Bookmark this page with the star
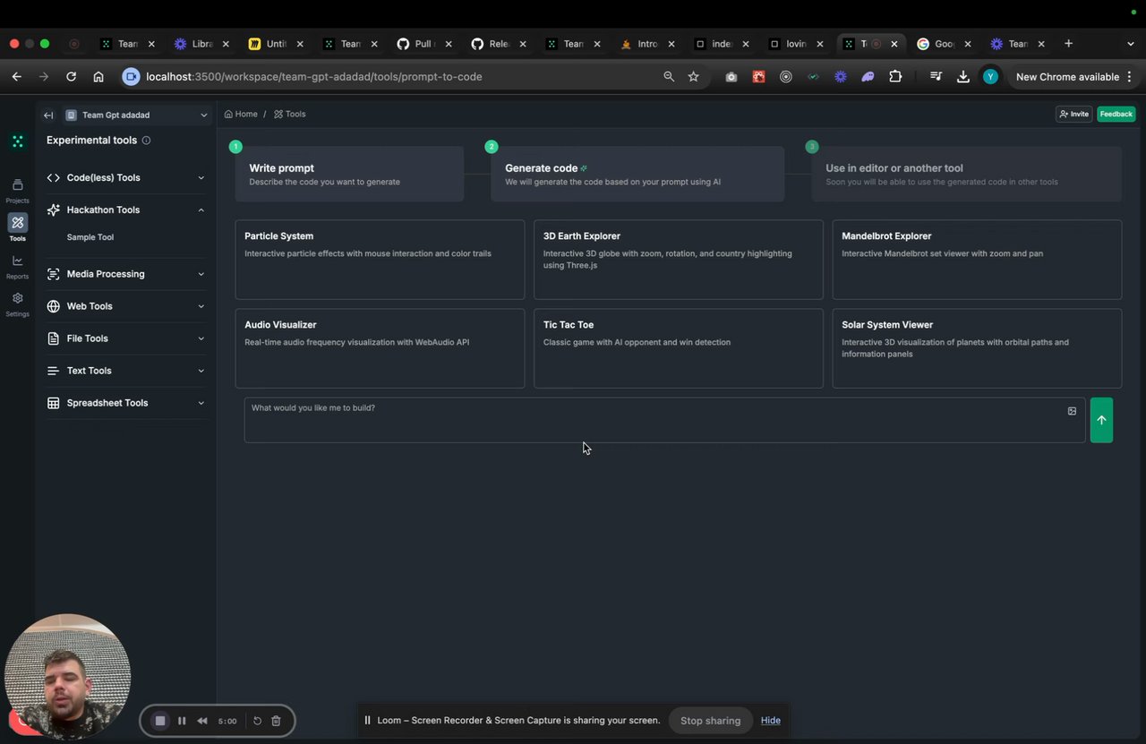The width and height of the screenshot is (1146, 744). click(693, 77)
